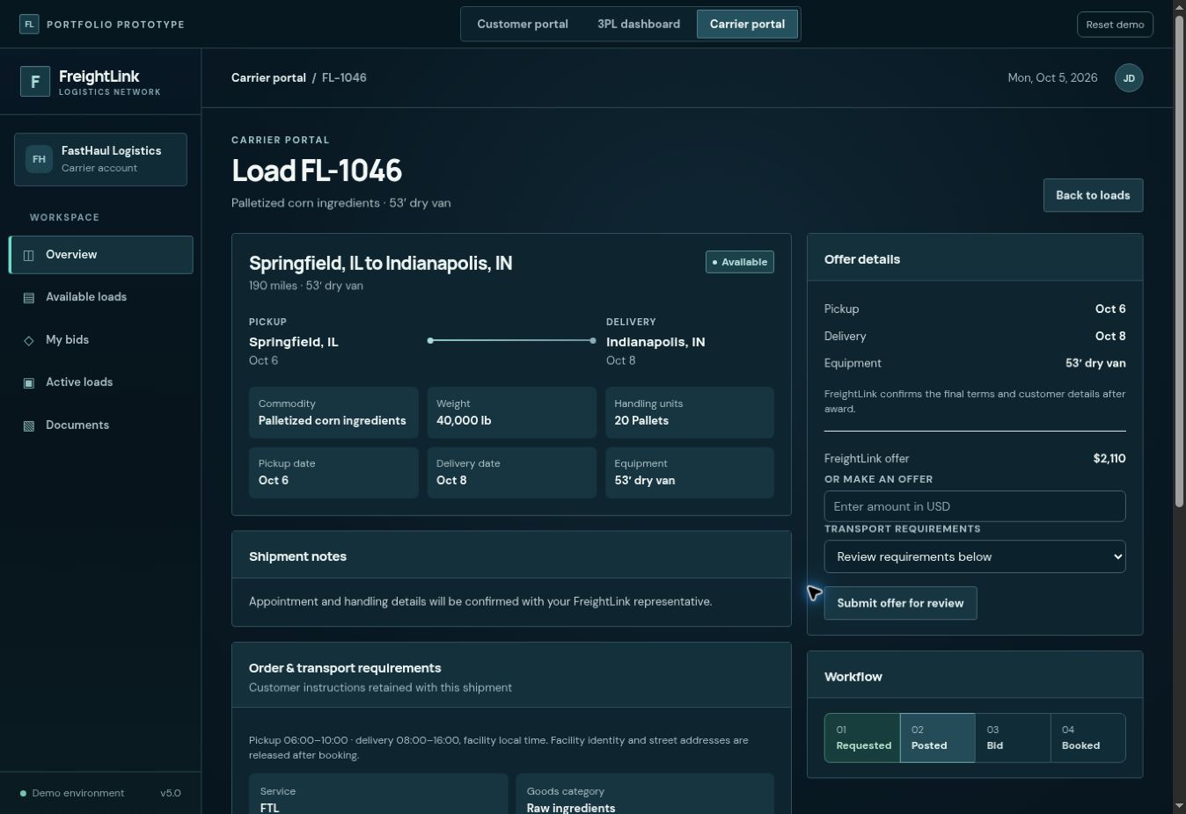1186x814 pixels.
Task: Click the 02 Posted workflow step
Action: 937,738
